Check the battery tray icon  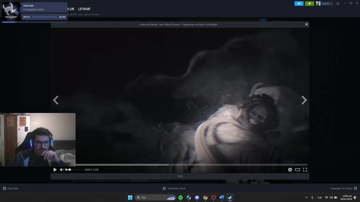pyautogui.click(x=336, y=198)
